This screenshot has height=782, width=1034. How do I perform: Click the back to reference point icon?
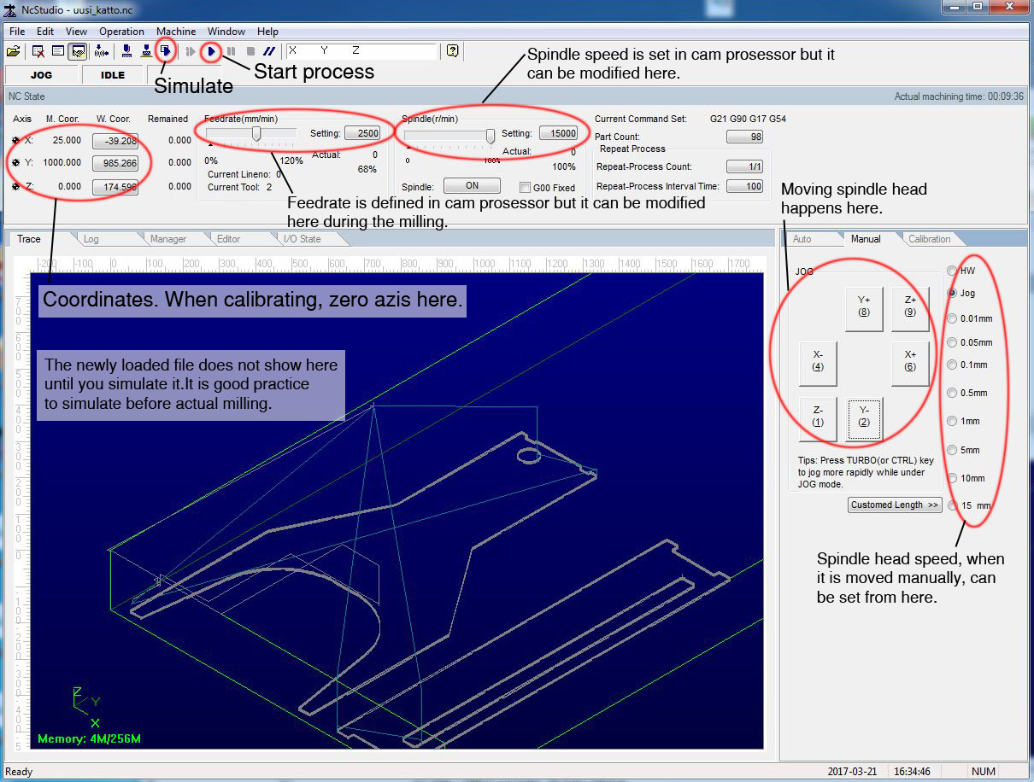(102, 51)
